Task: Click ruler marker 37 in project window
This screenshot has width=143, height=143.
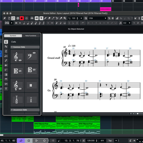Action: [x=91, y=1]
